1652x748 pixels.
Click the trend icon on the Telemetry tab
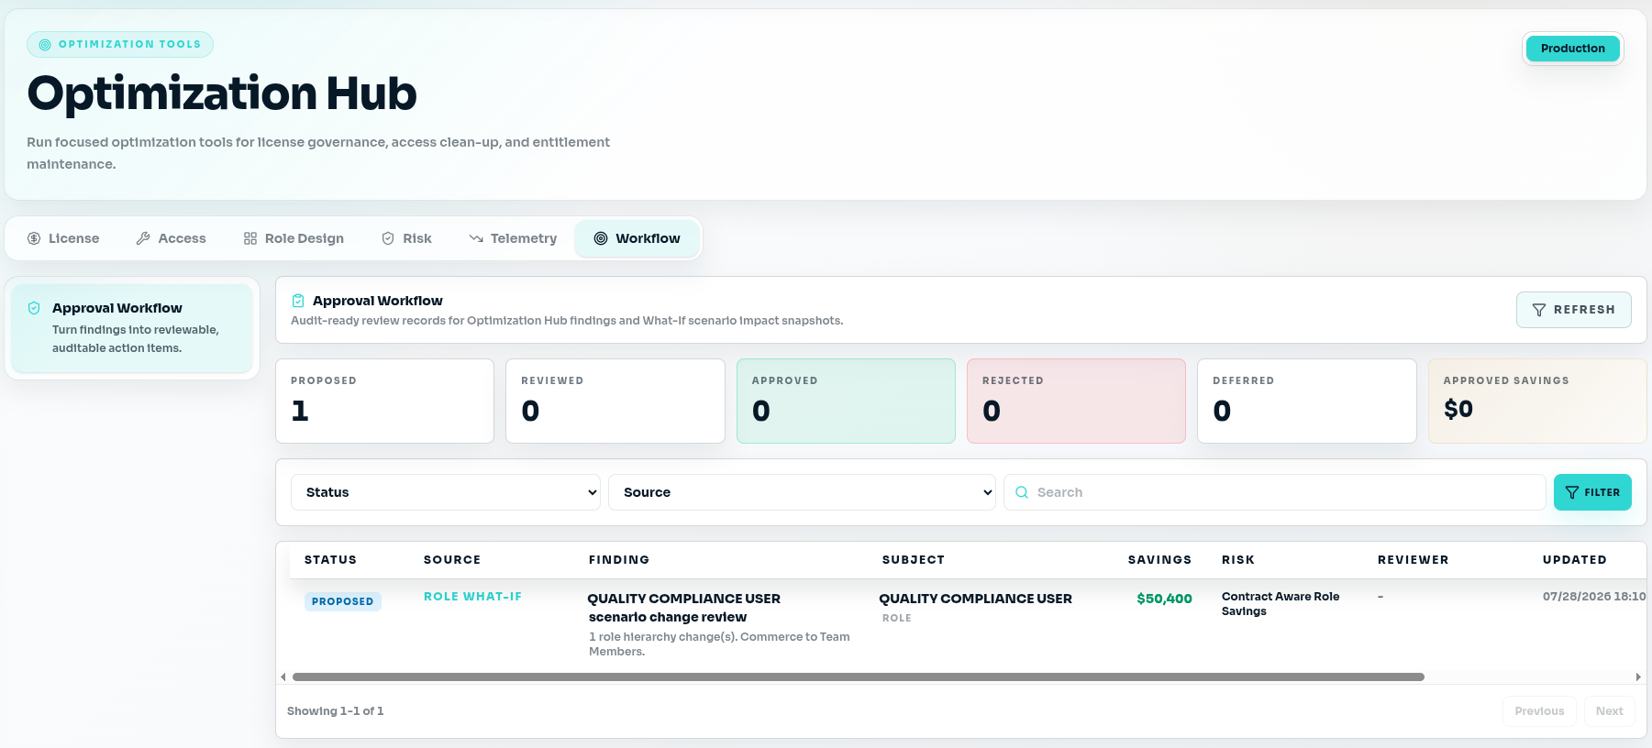coord(476,238)
